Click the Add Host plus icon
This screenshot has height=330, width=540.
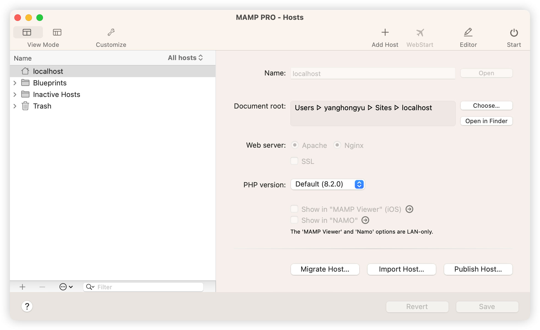click(x=385, y=33)
